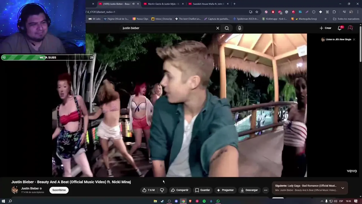Start voice search with microphone icon
The height and width of the screenshot is (204, 362).
click(x=240, y=28)
